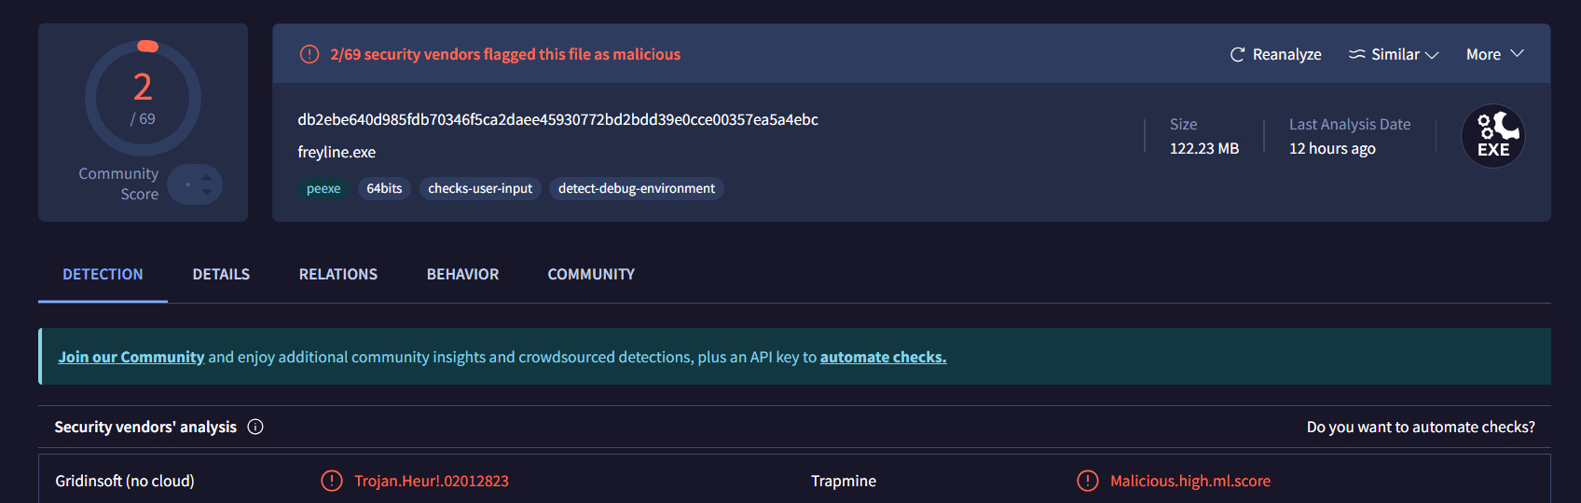Viewport: 1581px width, 503px height.
Task: Click the detection score circle showing 2/69
Action: point(143,98)
